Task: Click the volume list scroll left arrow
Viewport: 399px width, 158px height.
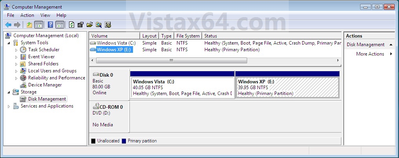Action: coord(92,60)
